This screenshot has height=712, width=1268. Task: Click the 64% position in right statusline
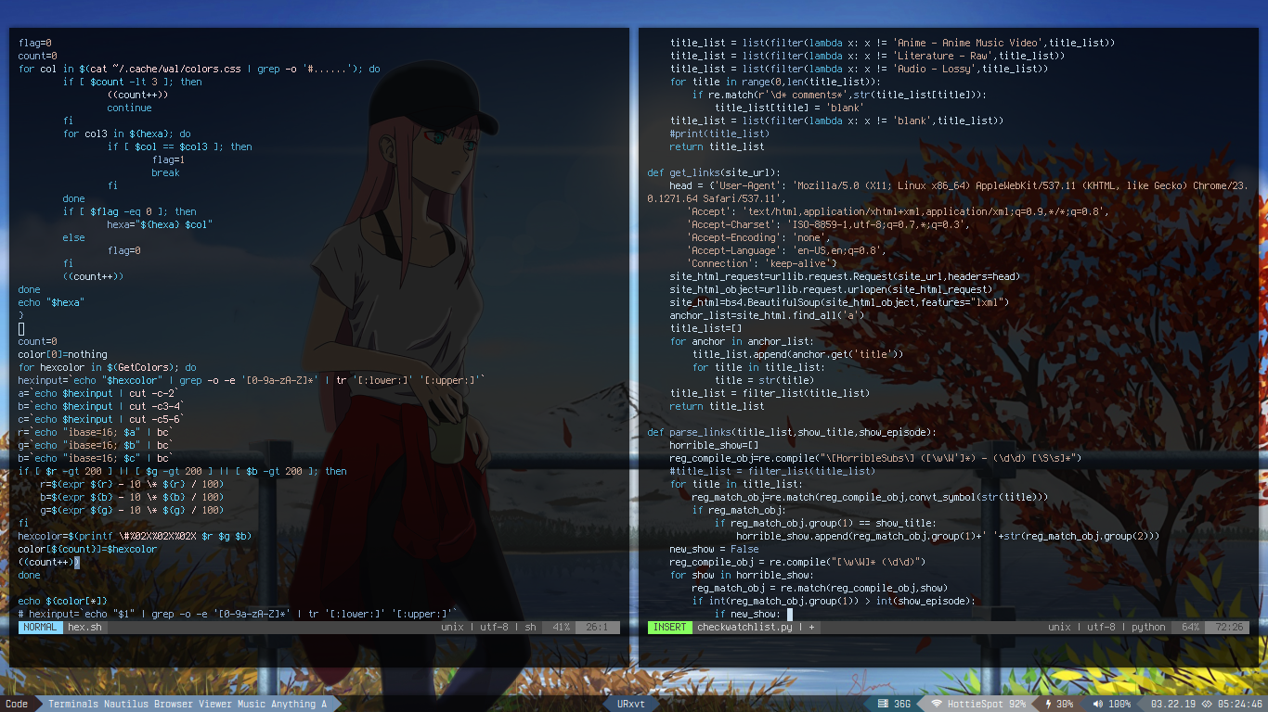tap(1190, 627)
